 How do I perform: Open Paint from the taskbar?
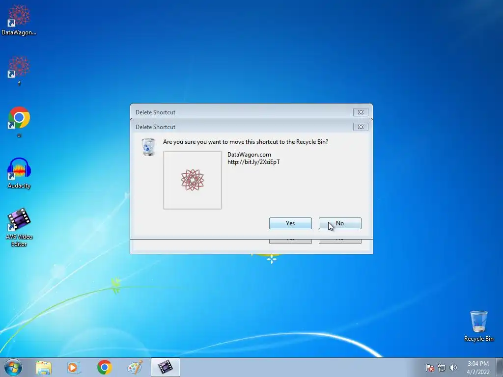click(135, 367)
